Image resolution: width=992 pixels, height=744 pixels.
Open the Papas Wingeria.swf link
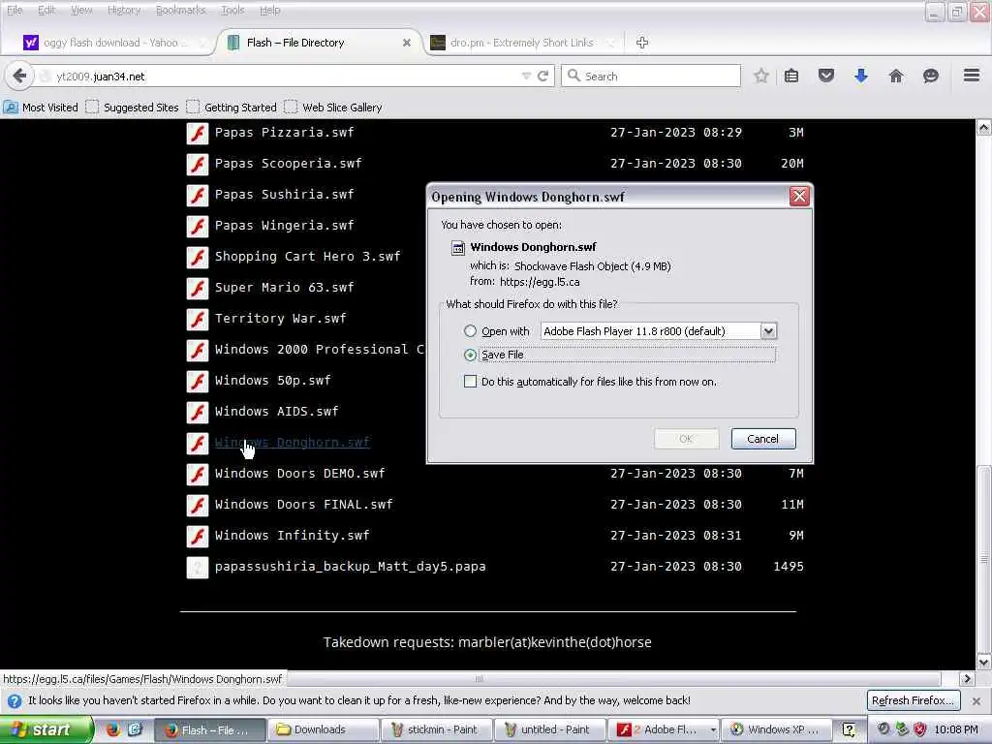tap(285, 225)
